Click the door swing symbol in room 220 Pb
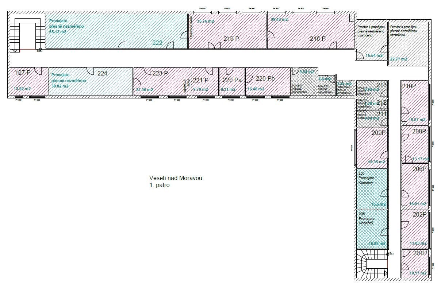The width and height of the screenshot is (441, 292). coord(249,79)
